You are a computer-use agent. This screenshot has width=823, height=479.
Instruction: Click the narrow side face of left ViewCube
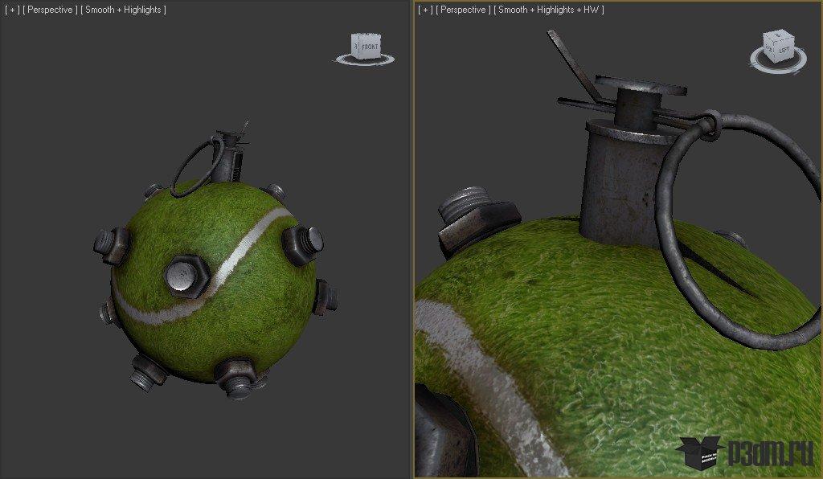point(356,47)
